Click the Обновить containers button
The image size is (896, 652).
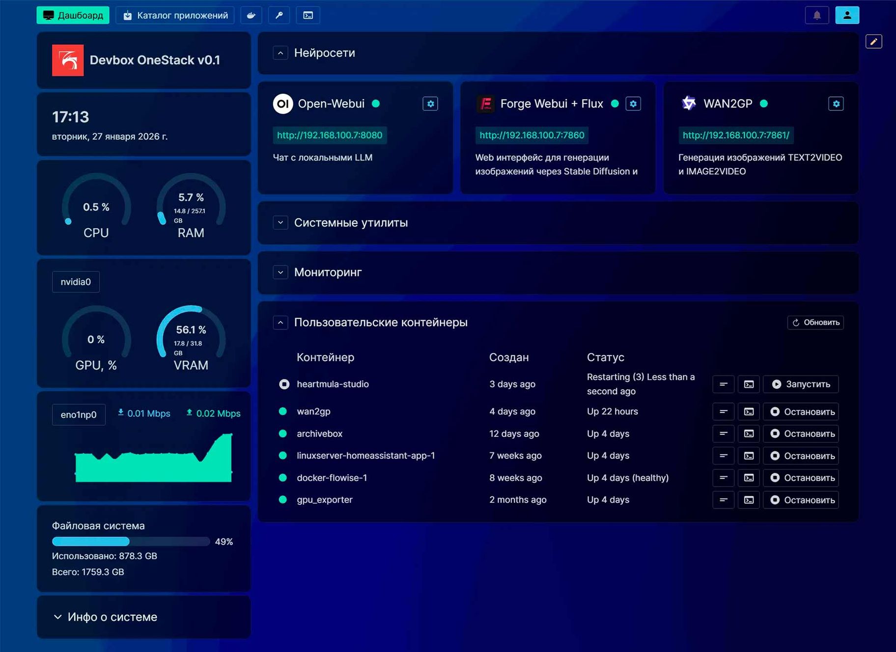tap(815, 322)
